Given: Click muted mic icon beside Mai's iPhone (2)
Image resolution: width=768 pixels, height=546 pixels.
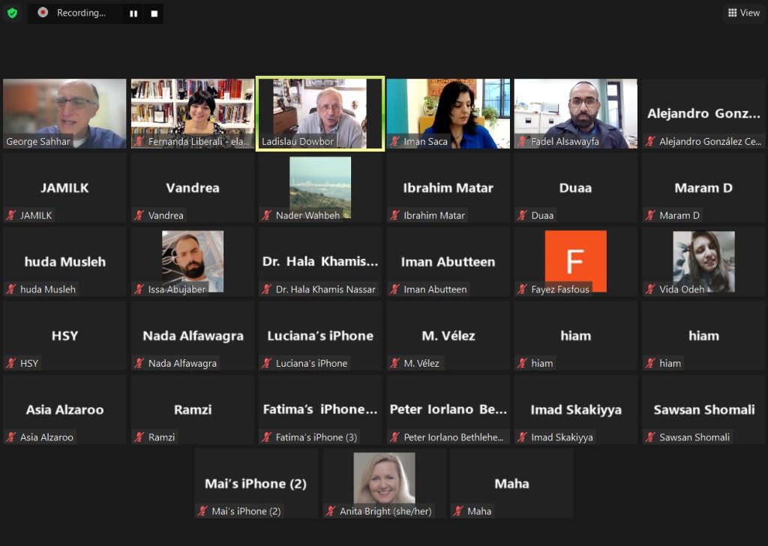Looking at the screenshot, I should 202,511.
